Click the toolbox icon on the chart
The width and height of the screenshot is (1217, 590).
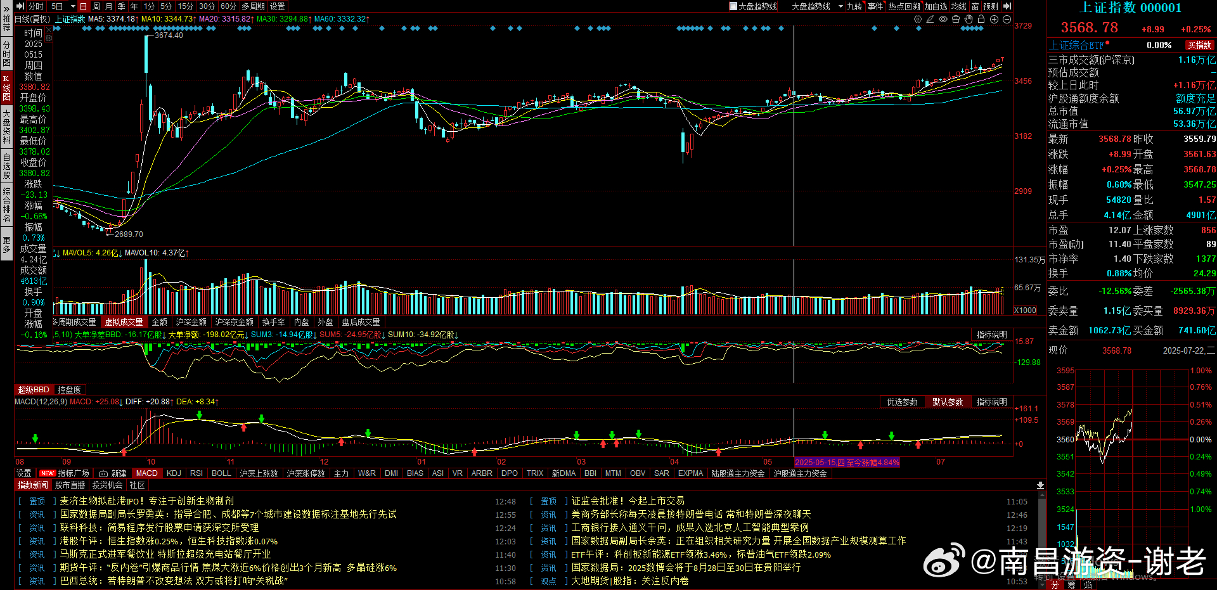coord(956,20)
